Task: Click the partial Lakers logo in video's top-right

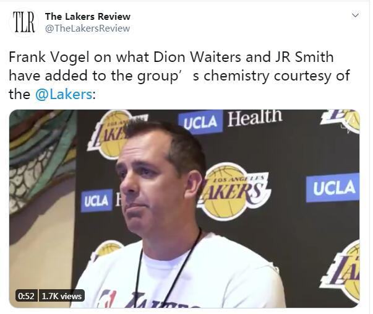Action: (x=341, y=121)
